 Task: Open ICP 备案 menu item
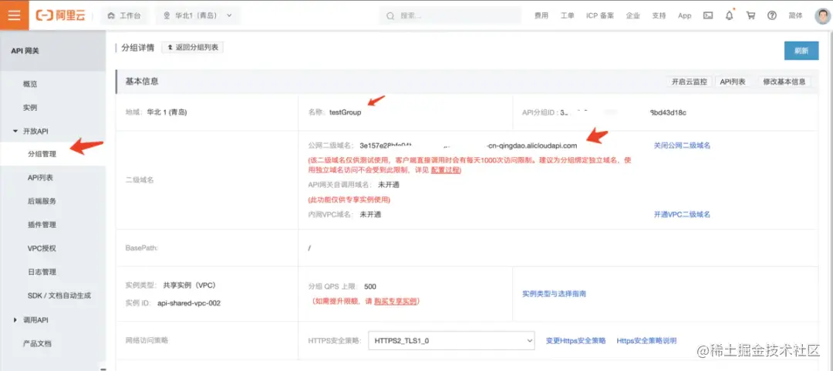coord(600,15)
